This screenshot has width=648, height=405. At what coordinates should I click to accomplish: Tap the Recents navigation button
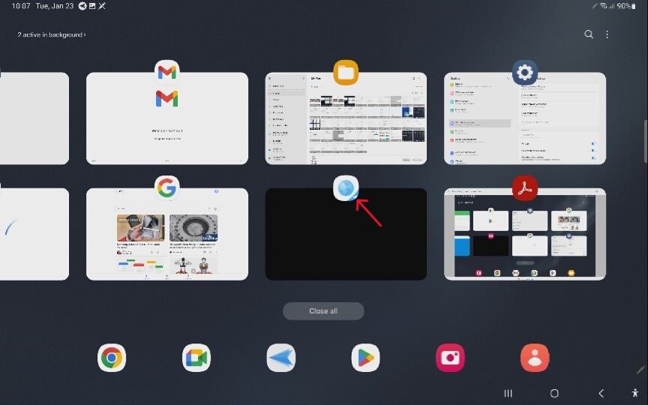(508, 393)
